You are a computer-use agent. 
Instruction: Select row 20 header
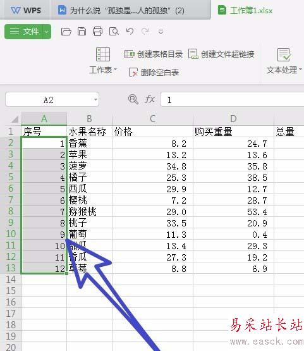pos(11,347)
